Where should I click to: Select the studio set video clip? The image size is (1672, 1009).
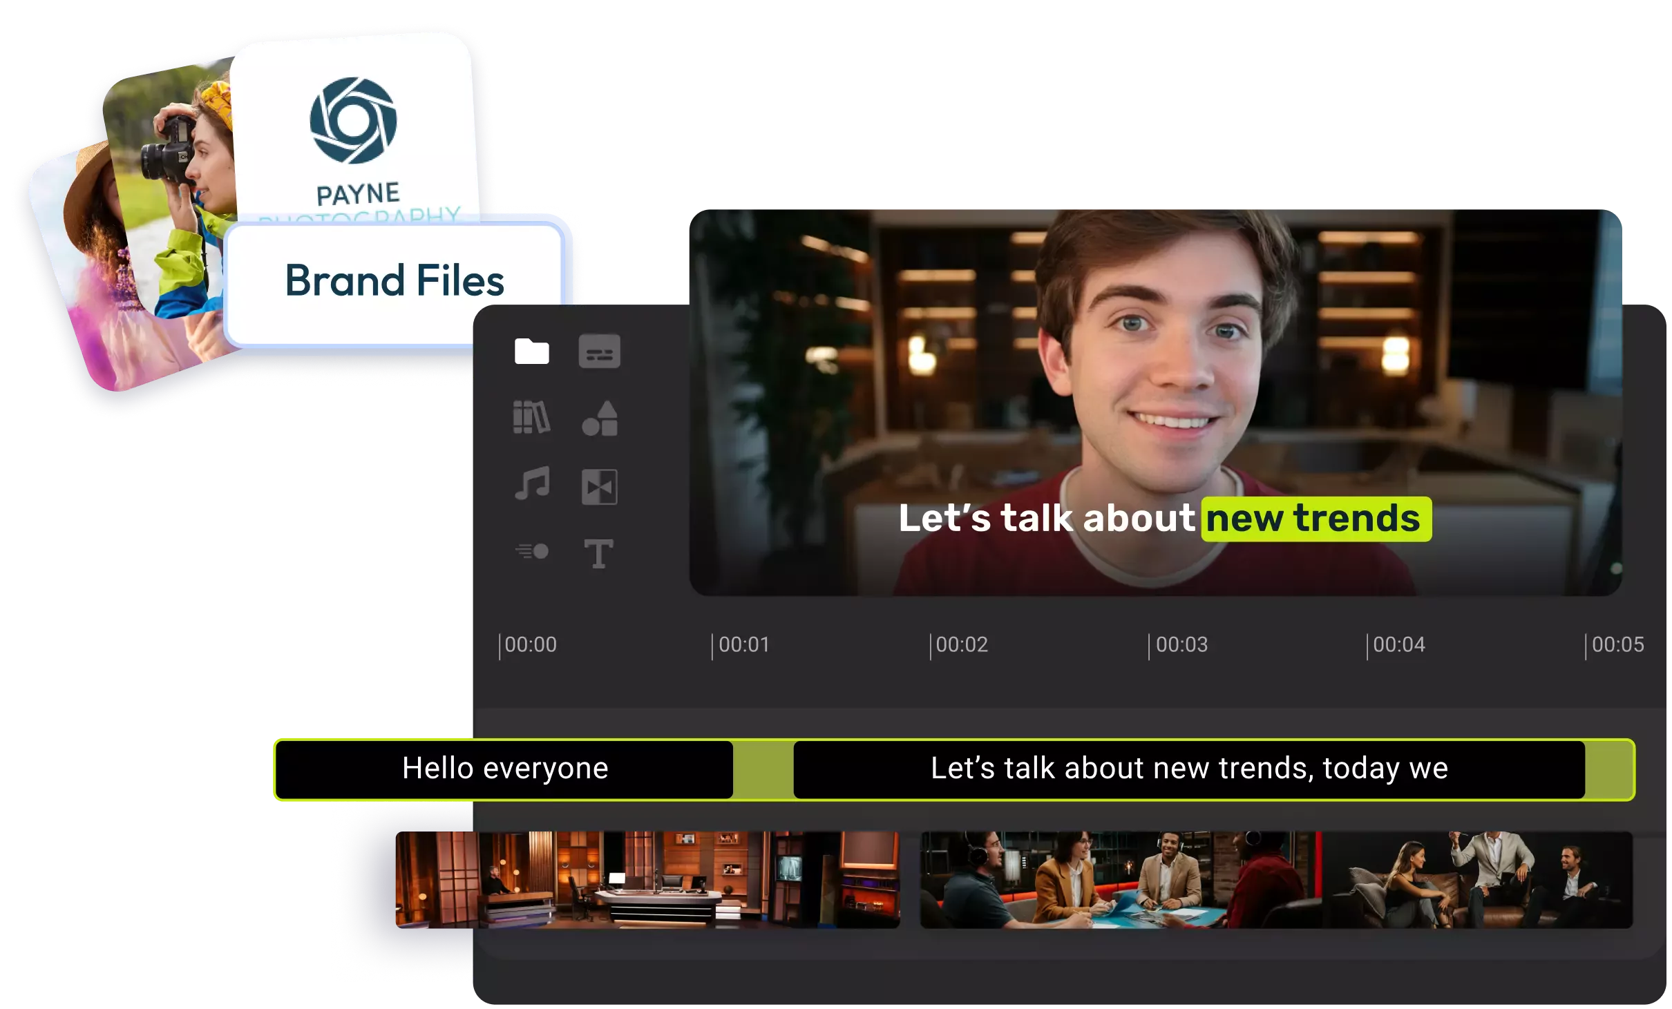647,879
